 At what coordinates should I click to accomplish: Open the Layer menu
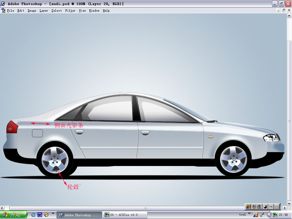point(44,10)
